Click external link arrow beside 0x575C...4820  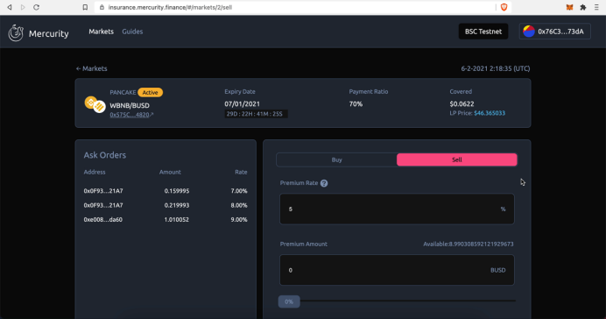(x=151, y=115)
